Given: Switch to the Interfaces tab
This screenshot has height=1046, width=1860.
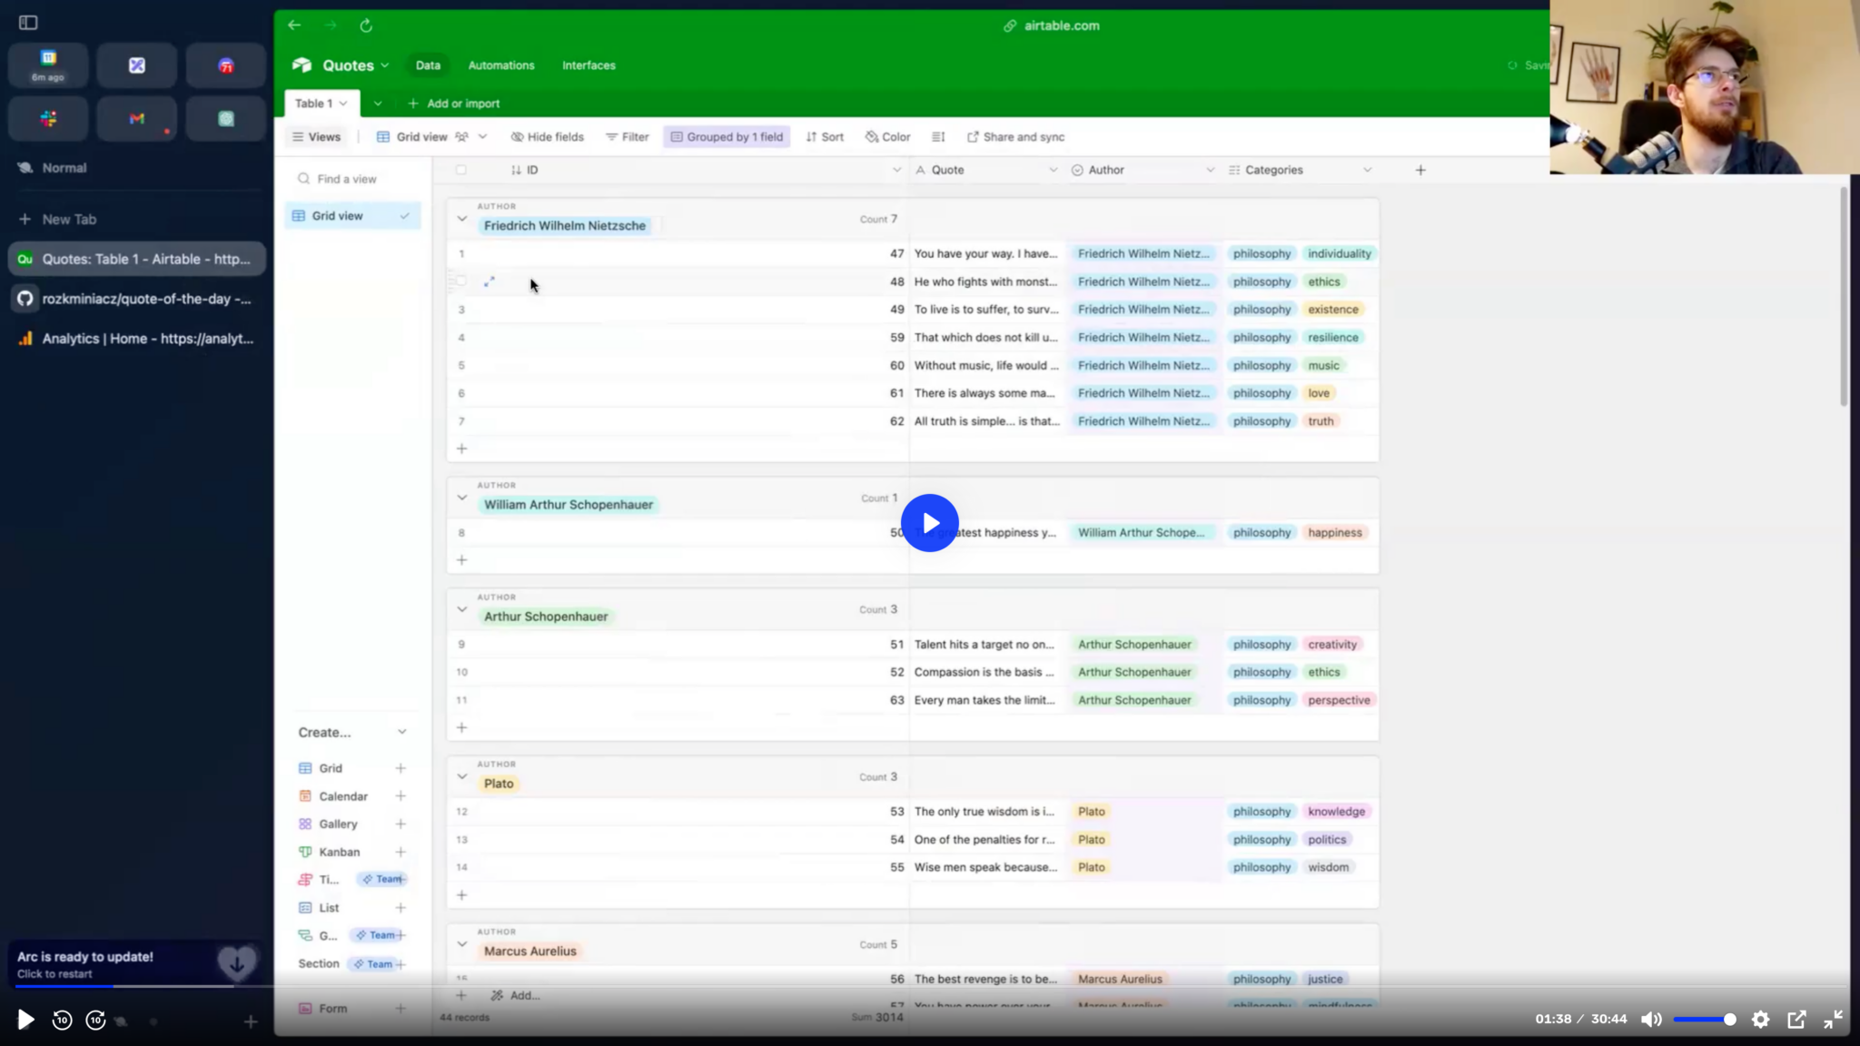Looking at the screenshot, I should point(588,64).
